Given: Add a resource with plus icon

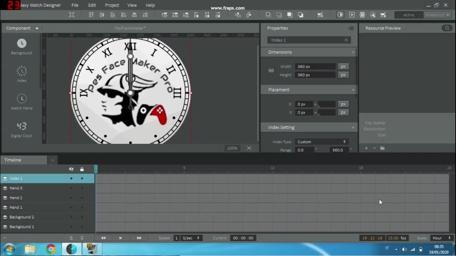Looking at the screenshot, I should pos(366,148).
